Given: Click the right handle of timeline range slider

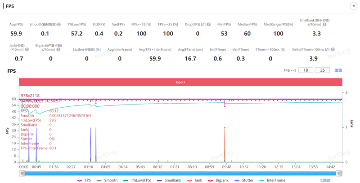Looking at the screenshot, I should (339, 173).
